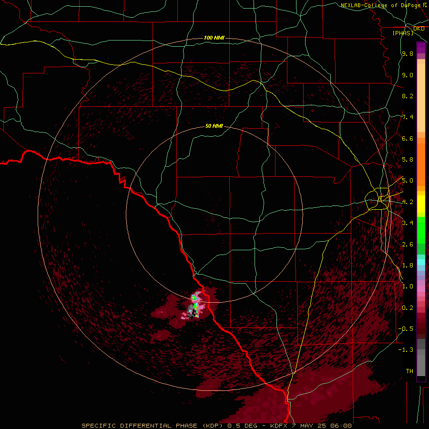Click the KDFX radar site identifier
Viewport: 429px width, 429px height.
[280, 426]
